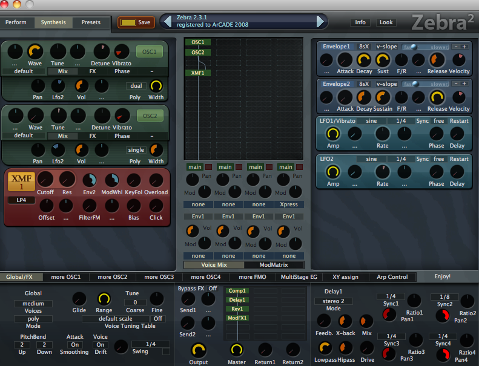Open OSC1 'default' waveform dropdown
This screenshot has height=366, width=479.
click(24, 71)
